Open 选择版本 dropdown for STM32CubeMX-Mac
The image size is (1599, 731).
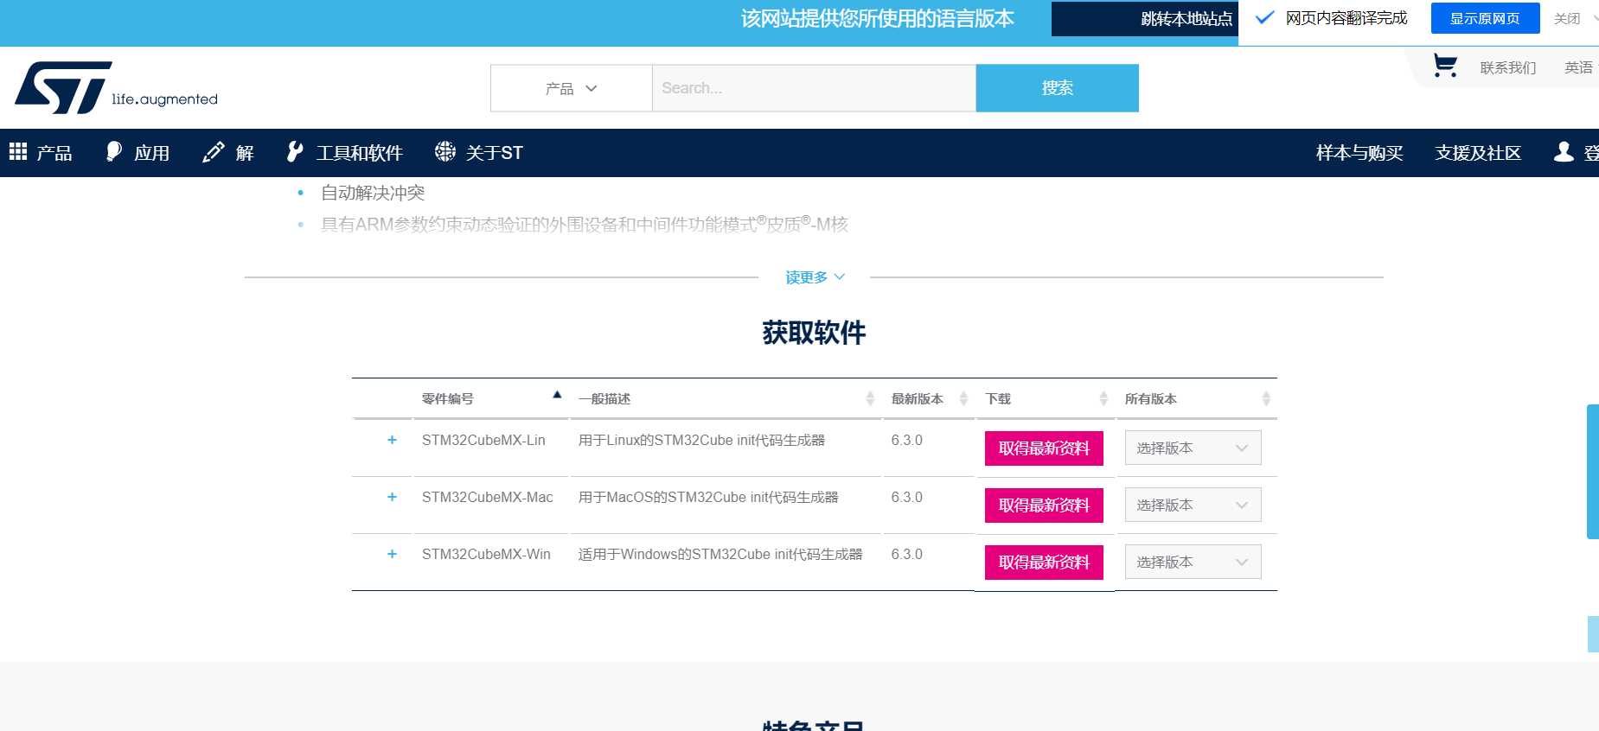[x=1193, y=505]
